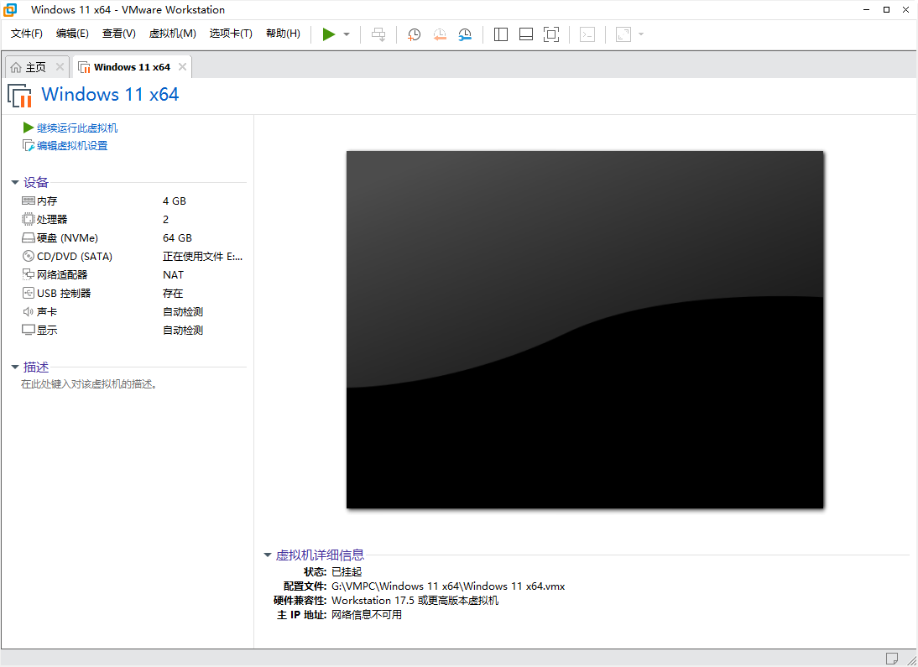Viewport: 918px width, 667px height.
Task: Close the Windows 11 x64 tab
Action: (182, 67)
